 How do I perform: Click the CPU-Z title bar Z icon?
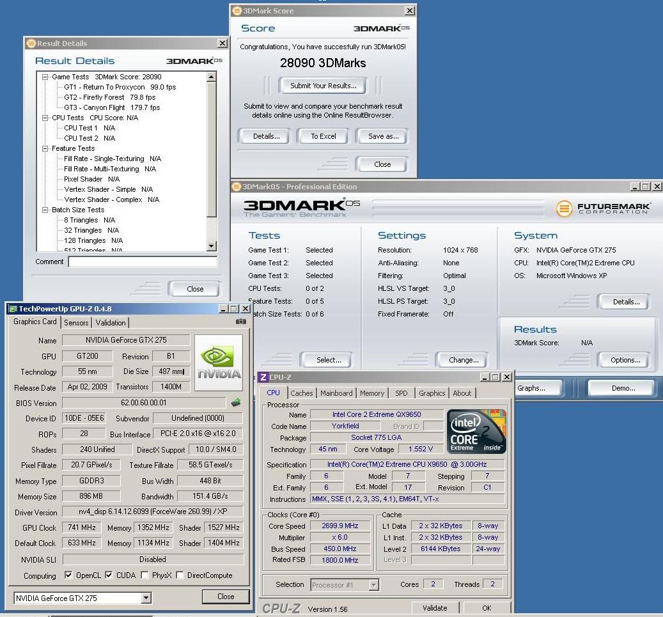click(263, 377)
